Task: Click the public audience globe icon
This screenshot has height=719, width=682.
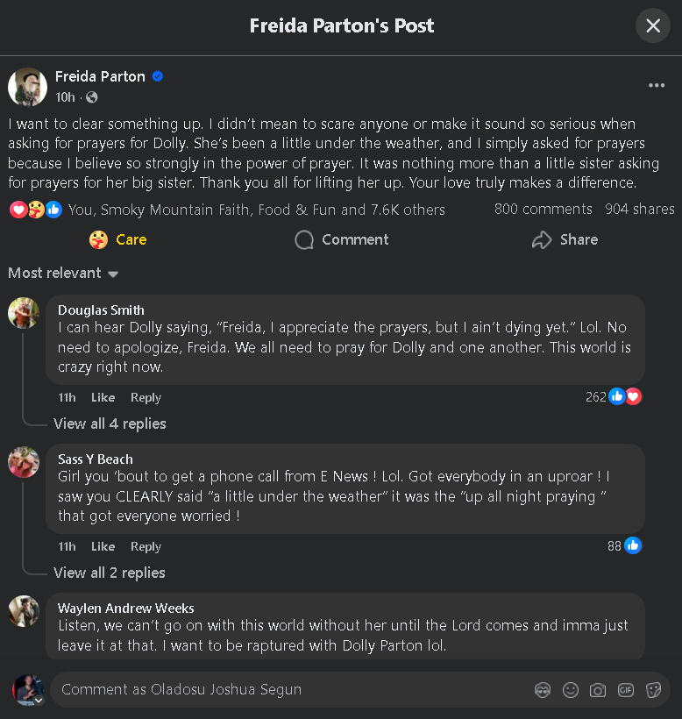Action: tap(92, 97)
